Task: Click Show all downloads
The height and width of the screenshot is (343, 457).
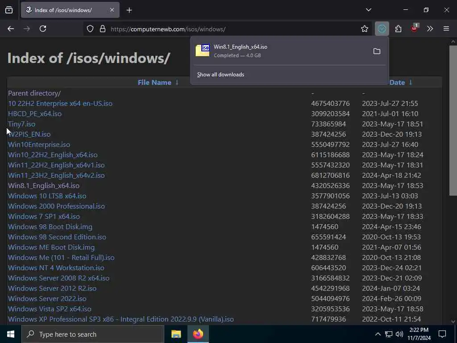Action: point(220,75)
